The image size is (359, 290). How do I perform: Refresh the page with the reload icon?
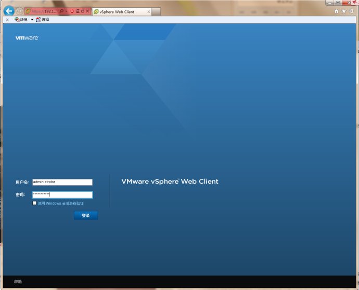tap(82, 11)
